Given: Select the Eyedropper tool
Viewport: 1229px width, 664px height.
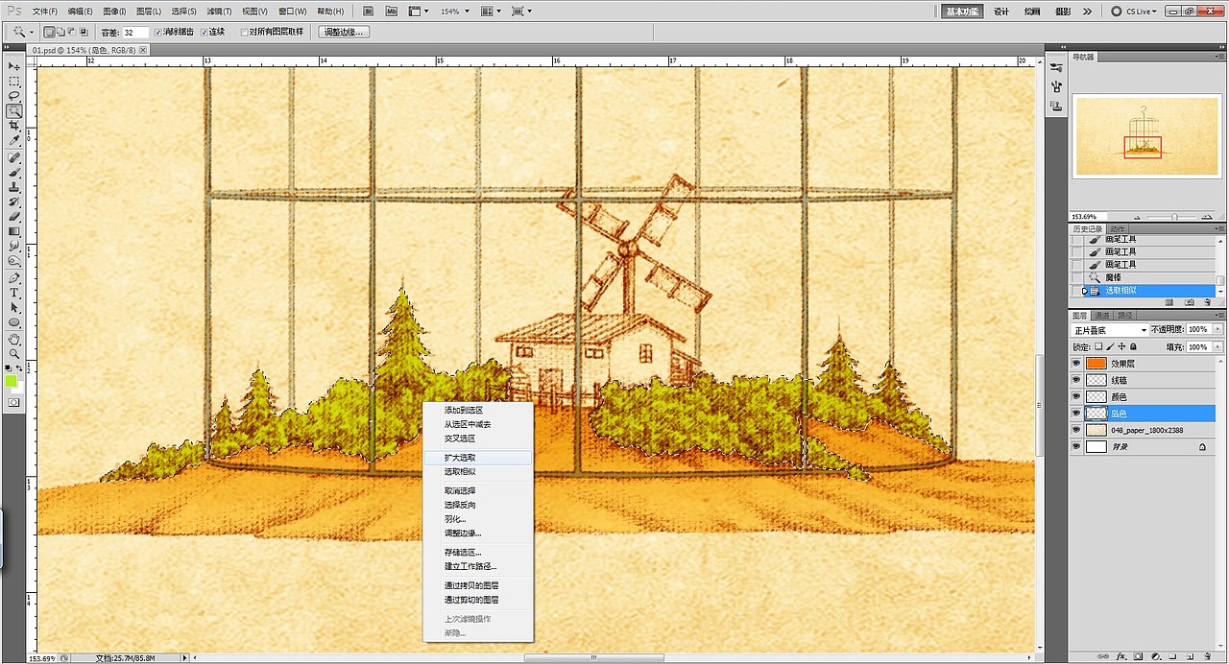Looking at the screenshot, I should (x=14, y=141).
